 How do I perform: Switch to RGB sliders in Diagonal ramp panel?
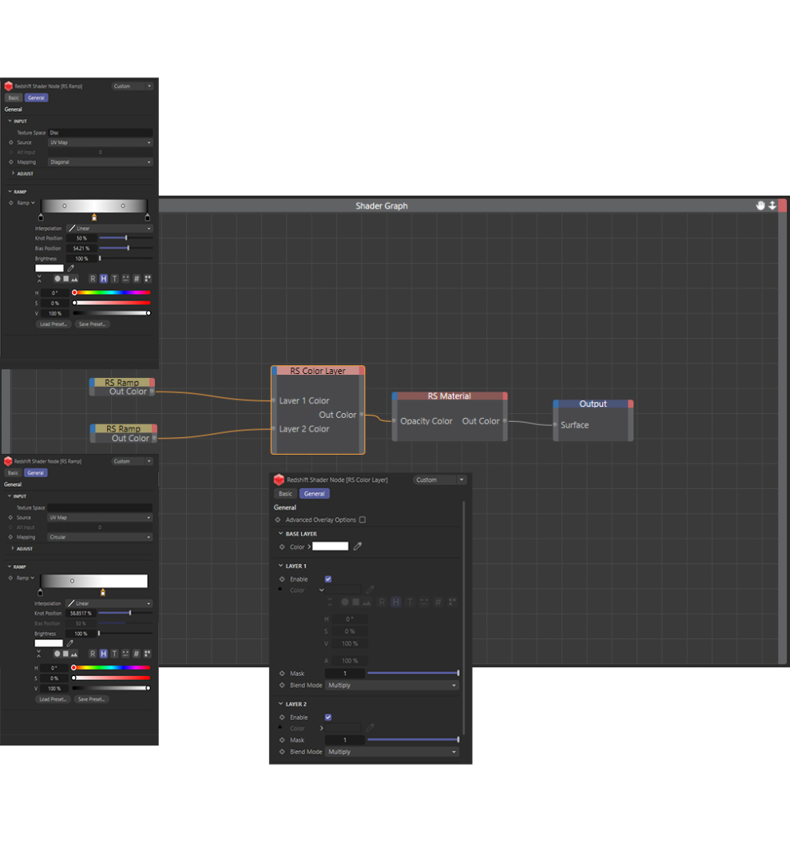click(93, 279)
